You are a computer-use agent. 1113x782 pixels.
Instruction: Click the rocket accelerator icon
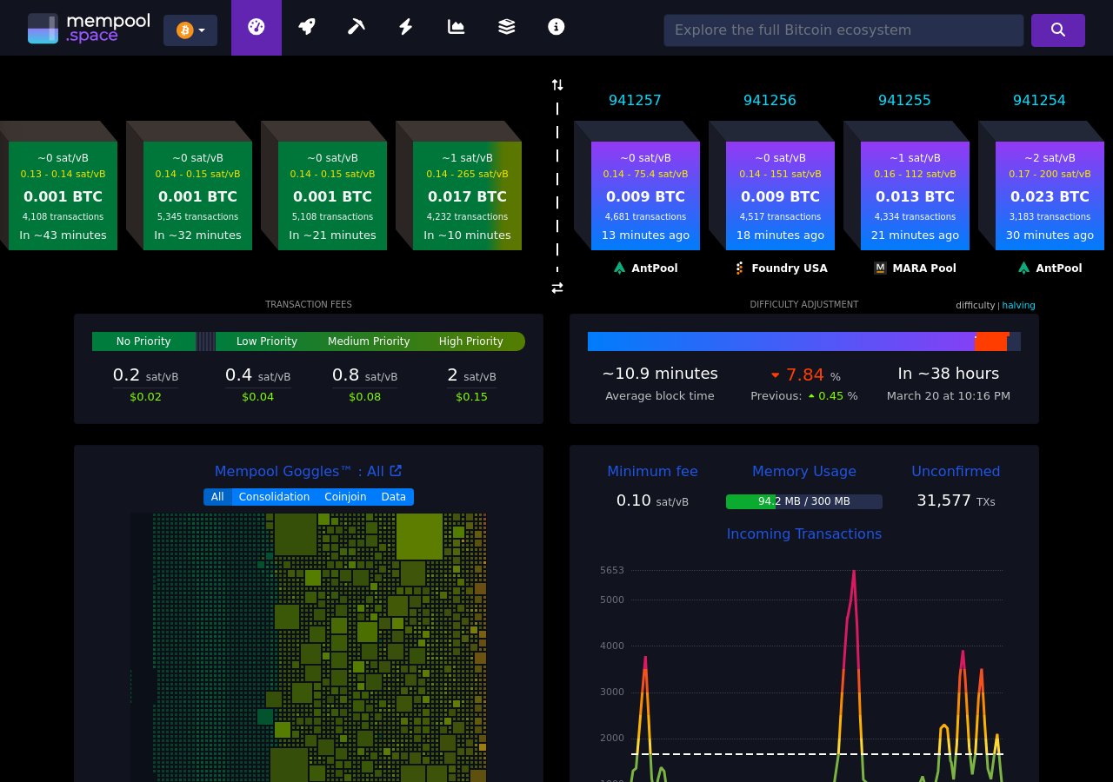[x=306, y=27]
